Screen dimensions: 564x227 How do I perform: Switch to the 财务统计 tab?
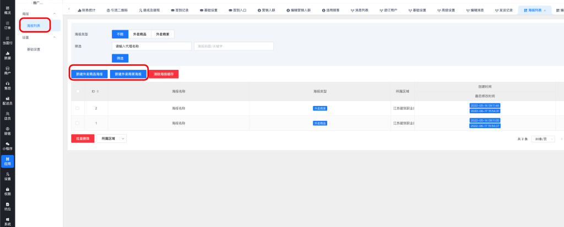(86, 10)
